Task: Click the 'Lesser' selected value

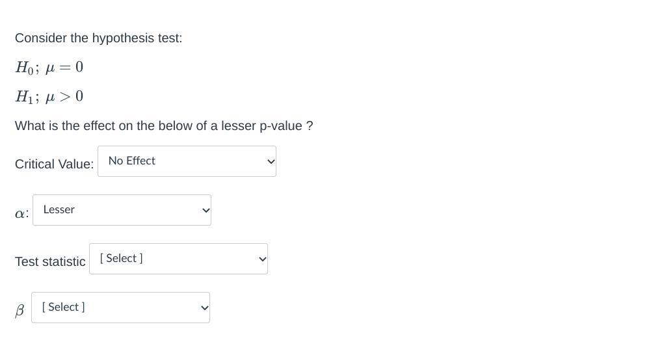Action: point(59,209)
